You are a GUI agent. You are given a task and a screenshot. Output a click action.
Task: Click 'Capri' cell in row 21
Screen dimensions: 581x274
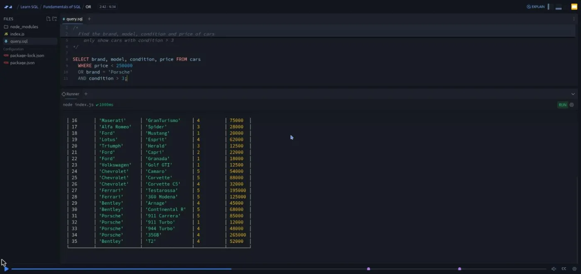click(155, 152)
